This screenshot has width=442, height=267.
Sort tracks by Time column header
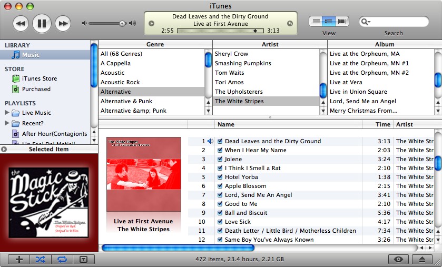click(x=377, y=124)
